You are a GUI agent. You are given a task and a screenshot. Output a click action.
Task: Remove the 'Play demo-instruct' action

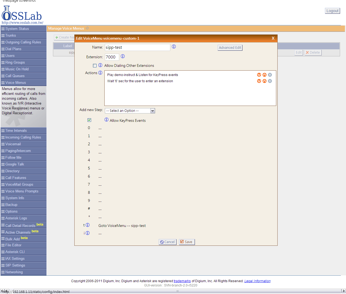point(270,75)
